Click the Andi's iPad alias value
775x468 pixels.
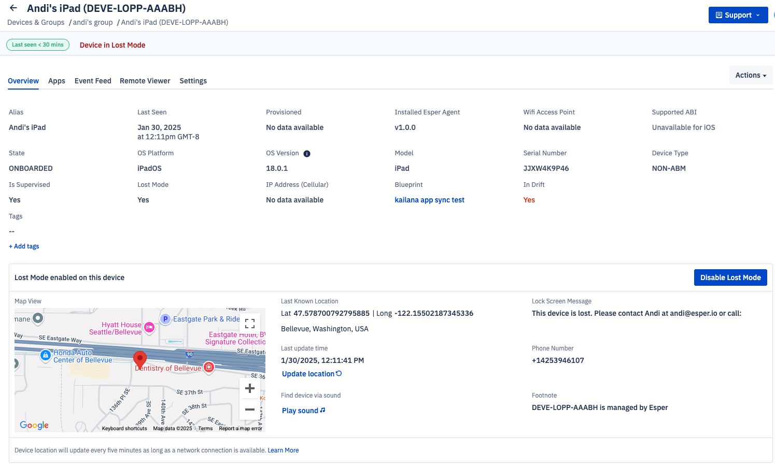[x=27, y=127]
